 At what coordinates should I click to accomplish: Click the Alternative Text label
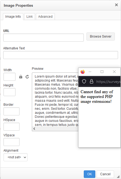coord(14,48)
